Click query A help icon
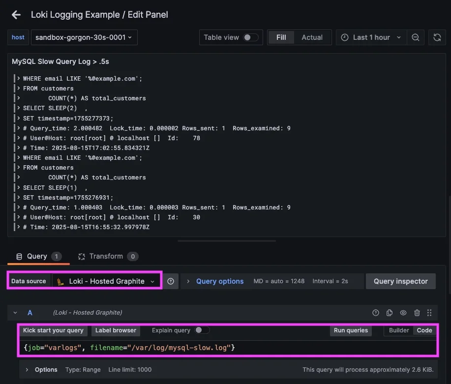 click(x=376, y=313)
